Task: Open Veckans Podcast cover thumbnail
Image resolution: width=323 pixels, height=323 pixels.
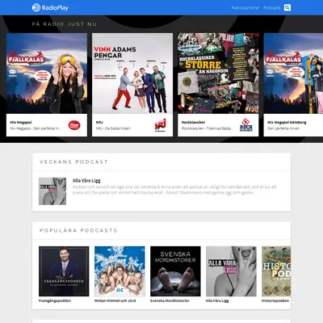Action: pos(52,191)
